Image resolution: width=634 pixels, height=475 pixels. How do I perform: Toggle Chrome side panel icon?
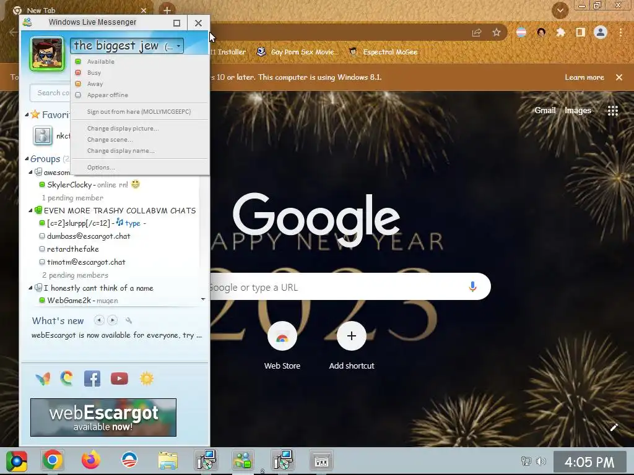(x=581, y=32)
